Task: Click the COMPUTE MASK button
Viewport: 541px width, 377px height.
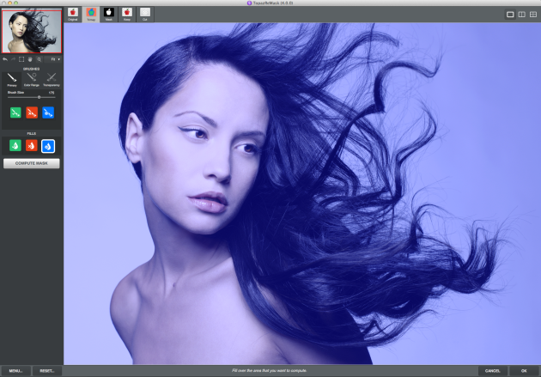Action: click(x=32, y=163)
